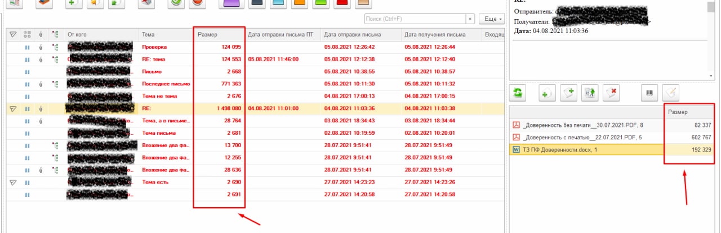Click sent date 04.08.2021 11:01:00
Image resolution: width=721 pixels, height=233 pixels.
coord(273,108)
